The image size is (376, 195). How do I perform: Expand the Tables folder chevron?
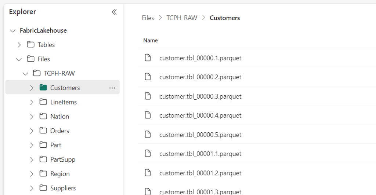click(x=19, y=45)
